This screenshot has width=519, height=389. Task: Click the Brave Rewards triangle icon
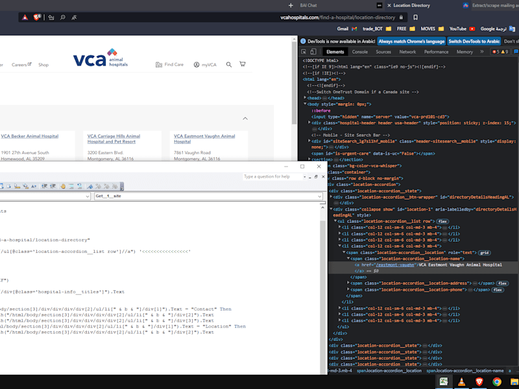click(25, 18)
